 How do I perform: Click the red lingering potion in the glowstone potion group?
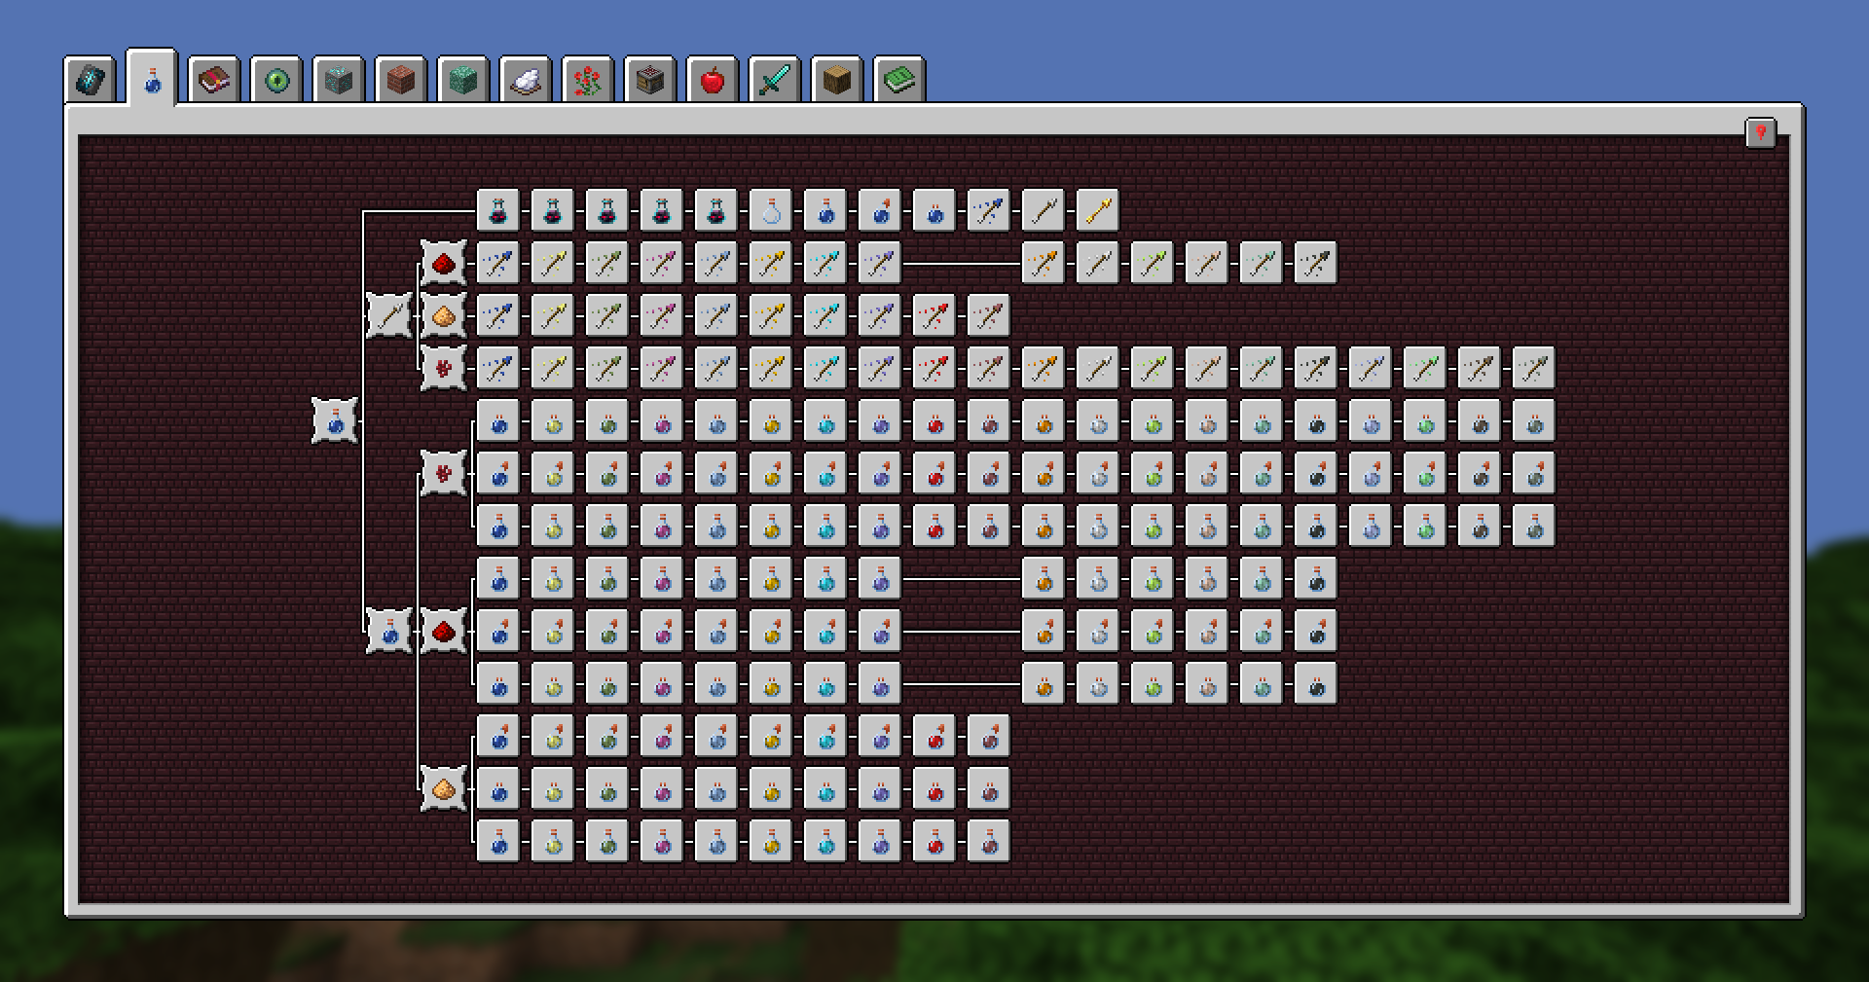(x=934, y=789)
